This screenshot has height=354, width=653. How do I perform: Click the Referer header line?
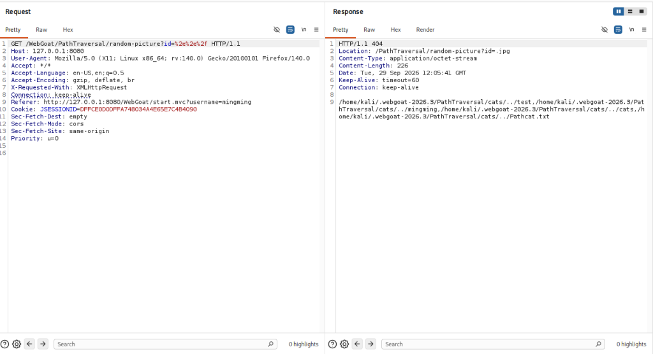[131, 102]
